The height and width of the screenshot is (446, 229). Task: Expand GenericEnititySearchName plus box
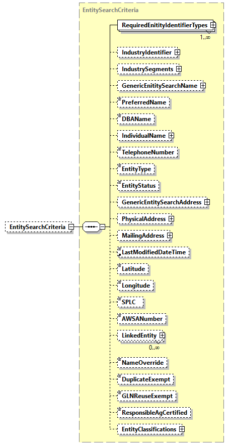pos(203,85)
